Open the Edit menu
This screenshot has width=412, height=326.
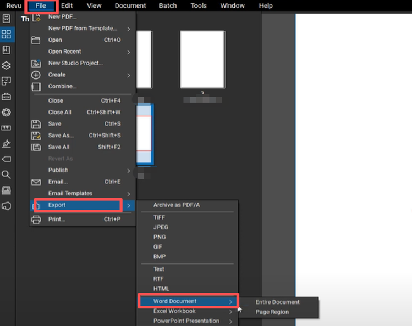67,6
